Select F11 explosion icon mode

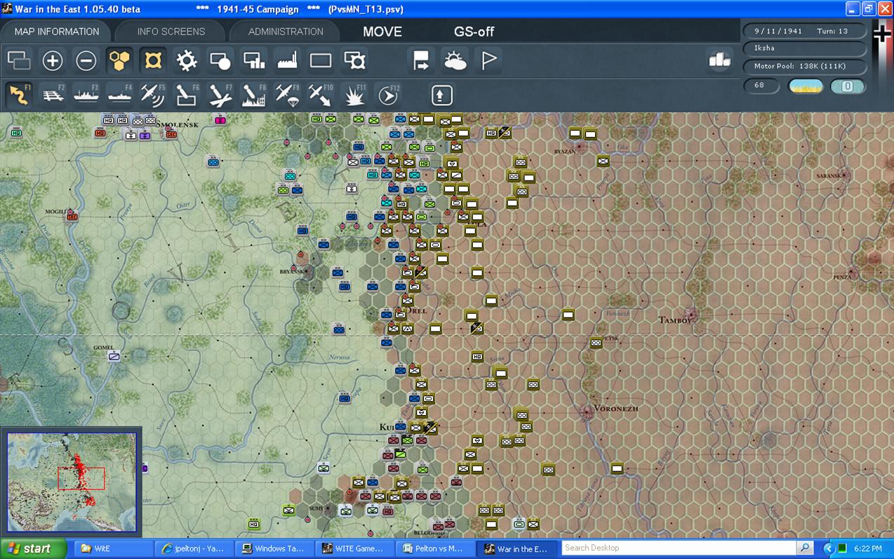click(x=354, y=95)
